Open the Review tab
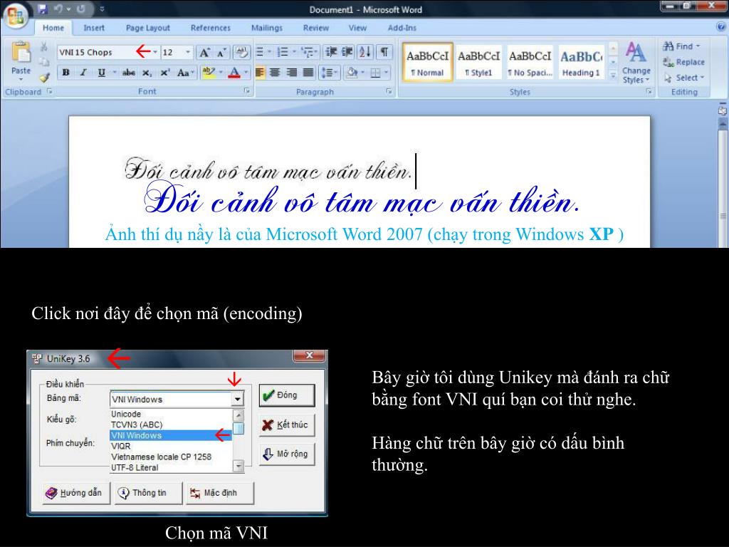The height and width of the screenshot is (547, 729). coord(316,28)
